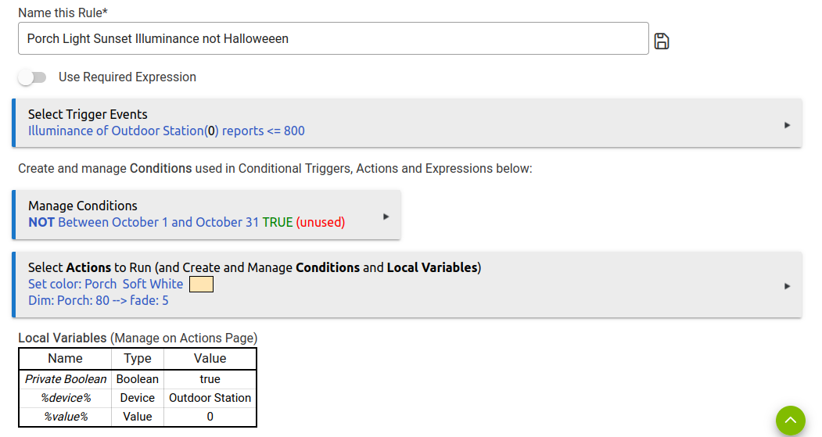822x437 pixels.
Task: Save the rule name with the disk icon
Action: pyautogui.click(x=662, y=41)
